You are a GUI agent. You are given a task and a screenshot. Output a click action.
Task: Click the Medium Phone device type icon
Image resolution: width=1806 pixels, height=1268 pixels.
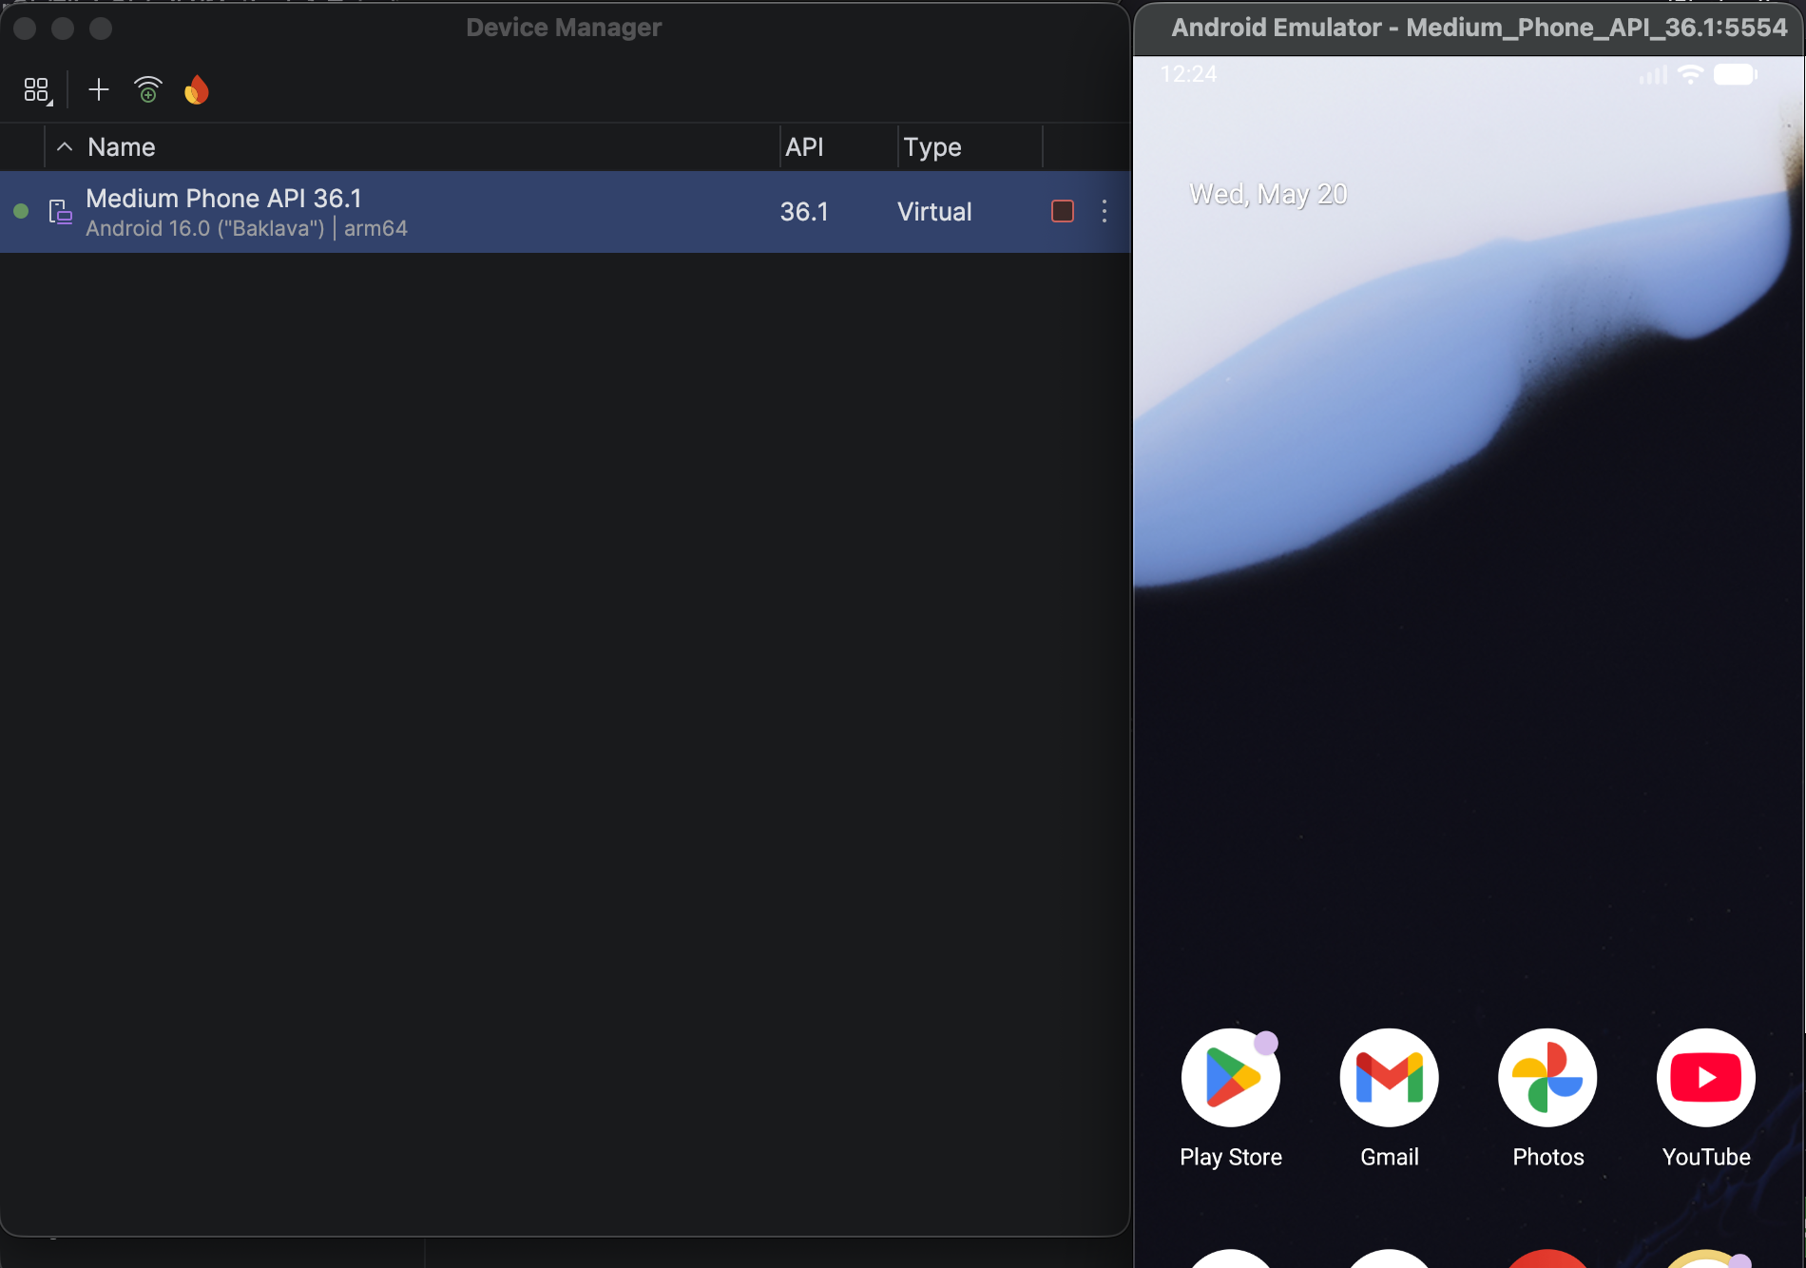(61, 211)
